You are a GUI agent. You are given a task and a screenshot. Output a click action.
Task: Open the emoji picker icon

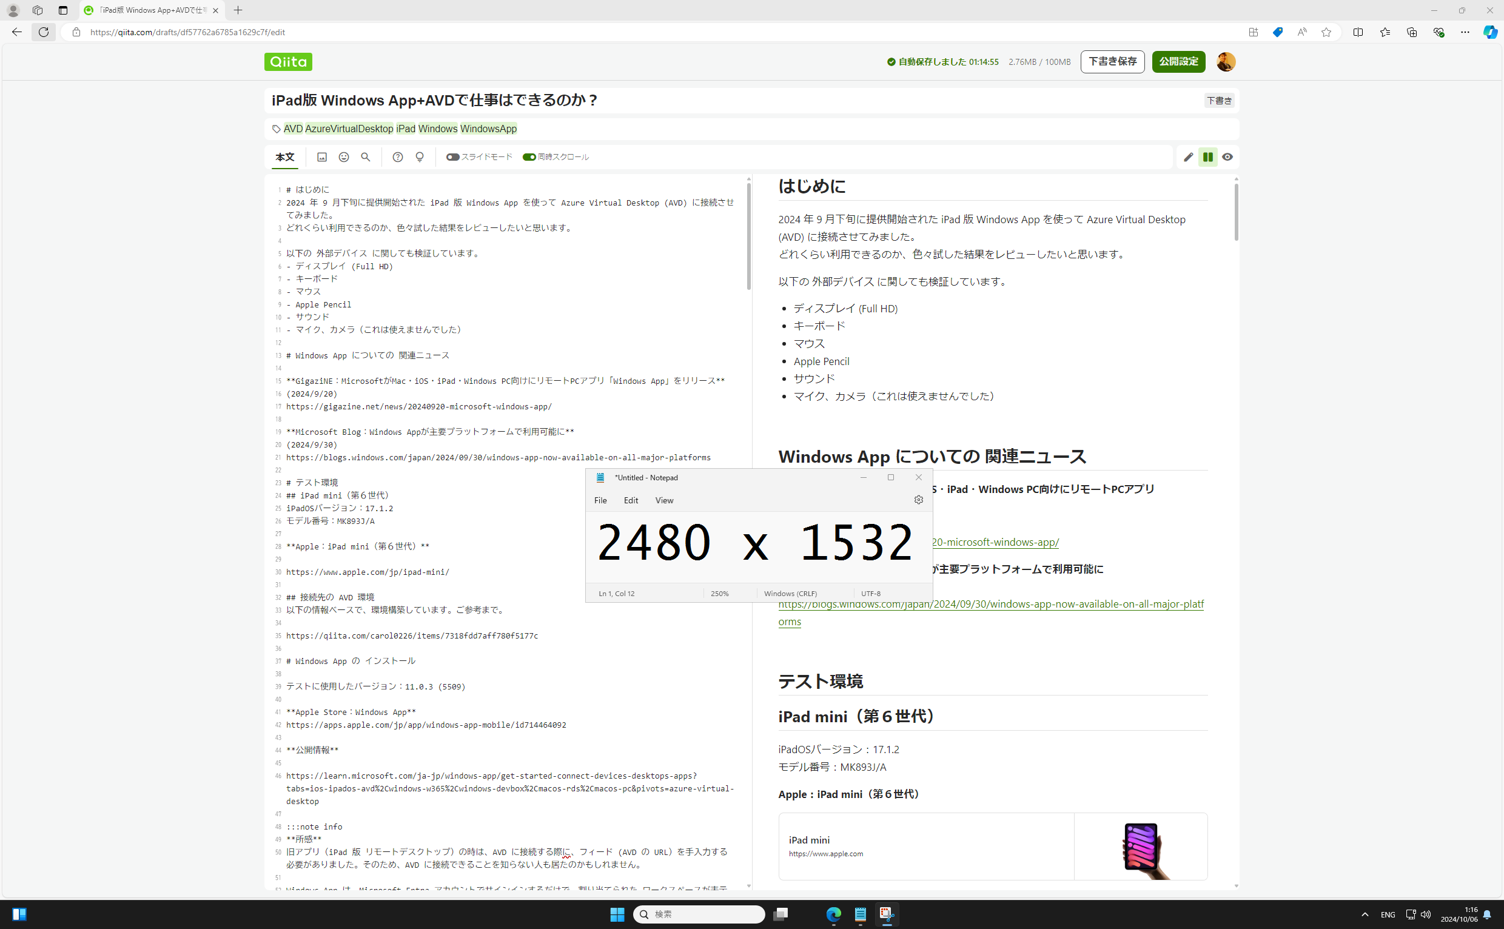point(343,157)
